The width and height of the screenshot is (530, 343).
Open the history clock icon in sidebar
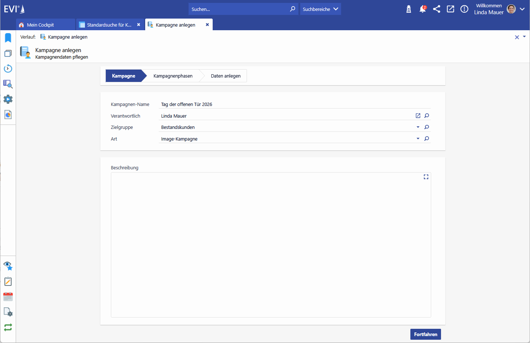(x=8, y=69)
